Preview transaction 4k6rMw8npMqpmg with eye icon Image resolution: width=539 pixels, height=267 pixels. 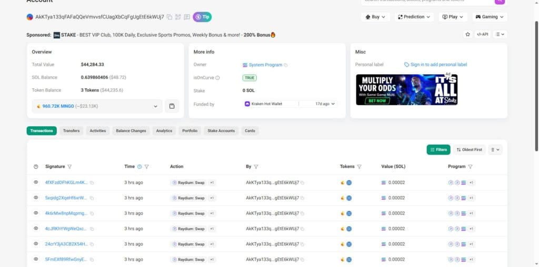(36, 213)
